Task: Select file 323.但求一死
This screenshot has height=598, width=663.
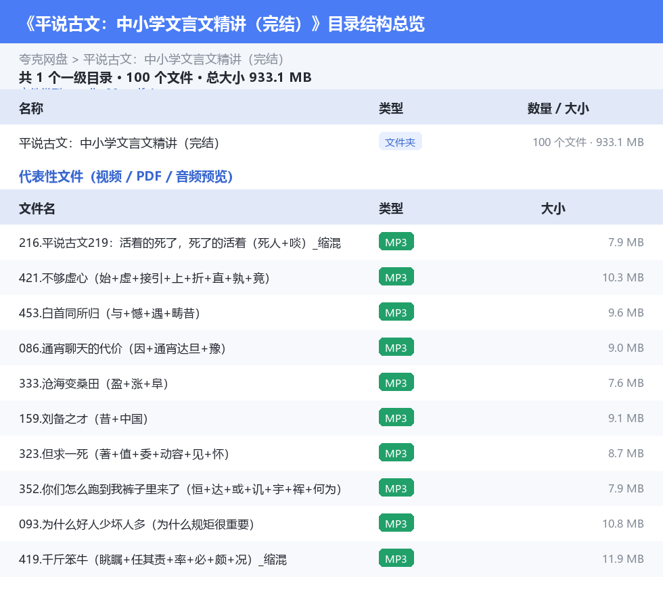Action: click(x=124, y=453)
